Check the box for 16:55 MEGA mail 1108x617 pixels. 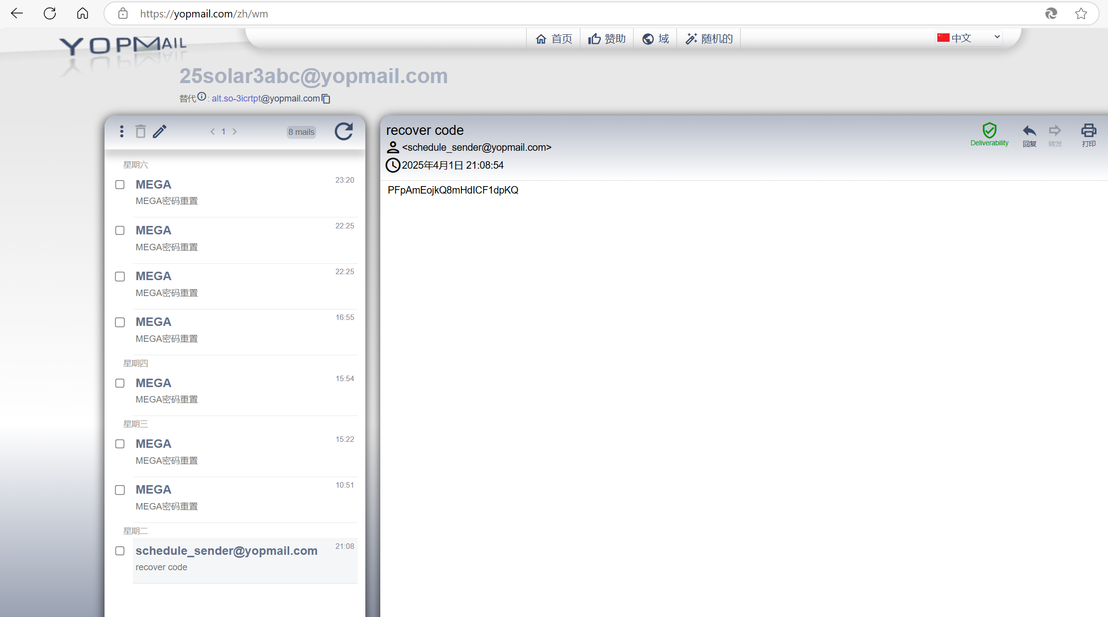point(120,322)
